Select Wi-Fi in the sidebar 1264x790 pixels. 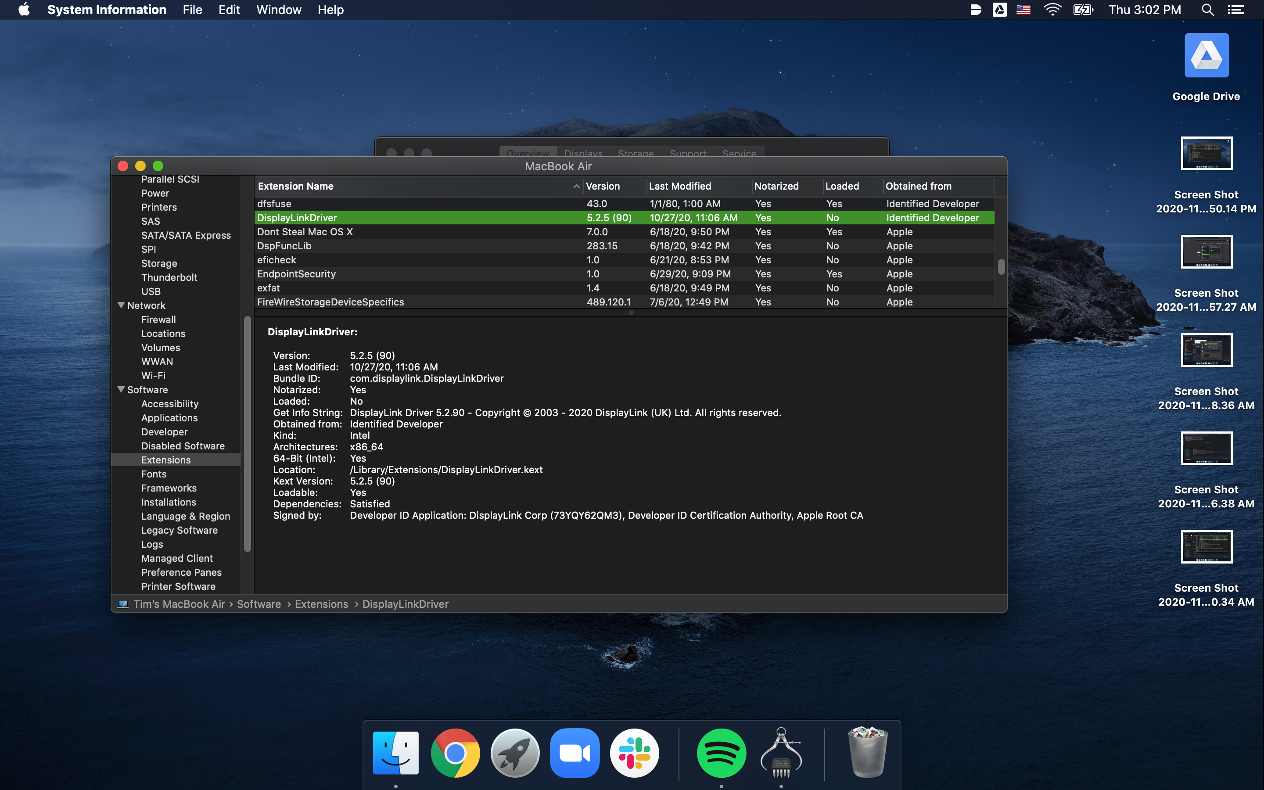click(x=153, y=376)
